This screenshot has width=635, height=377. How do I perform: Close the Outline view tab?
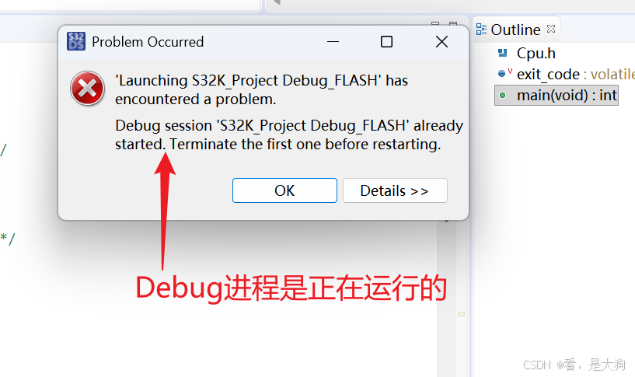point(551,29)
